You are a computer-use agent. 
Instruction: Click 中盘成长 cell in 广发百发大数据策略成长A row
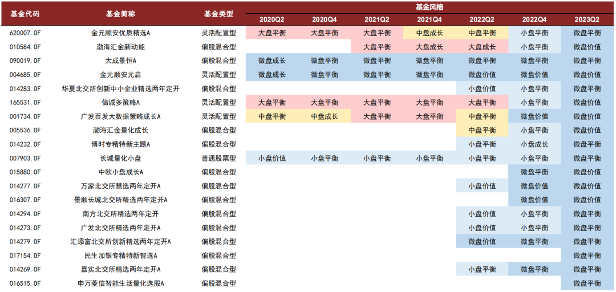point(325,117)
